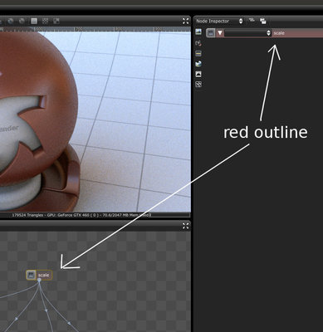Open the Node Inspector panel type dropdown

pos(219,21)
